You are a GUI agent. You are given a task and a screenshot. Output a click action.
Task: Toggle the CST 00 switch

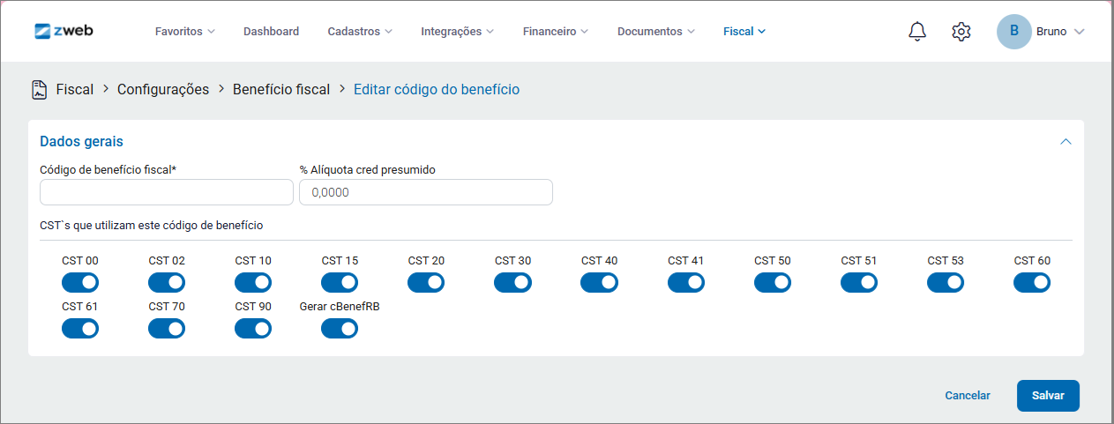pyautogui.click(x=79, y=283)
